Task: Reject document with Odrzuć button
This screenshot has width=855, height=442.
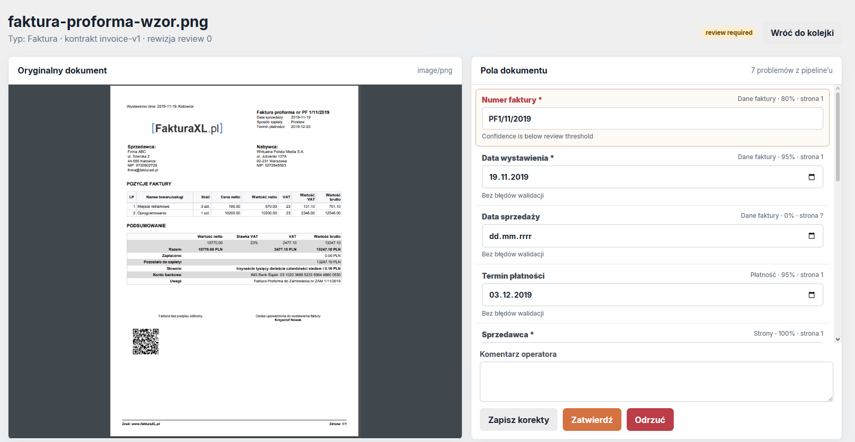Action: 650,420
